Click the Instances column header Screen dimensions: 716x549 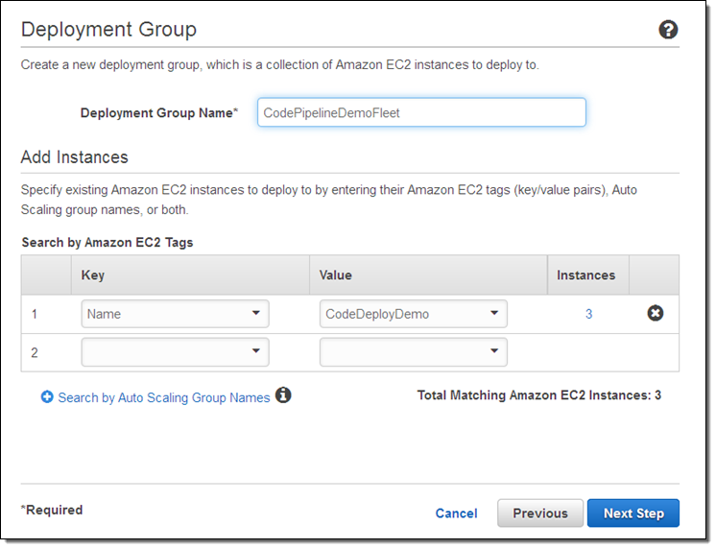coord(585,274)
